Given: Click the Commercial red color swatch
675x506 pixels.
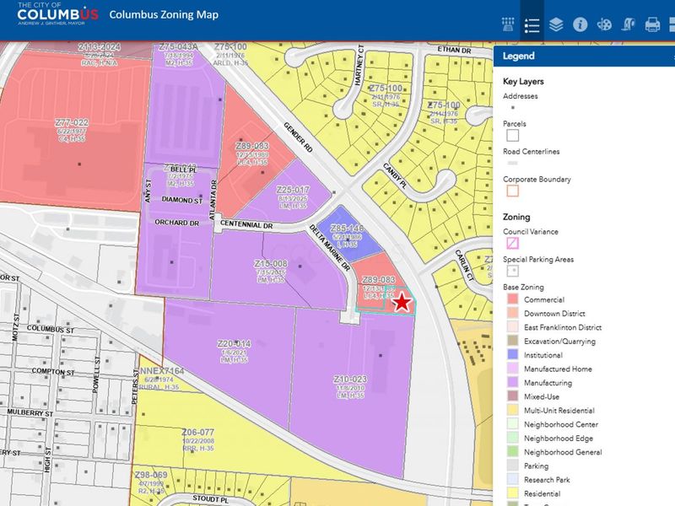Looking at the screenshot, I should pyautogui.click(x=510, y=300).
